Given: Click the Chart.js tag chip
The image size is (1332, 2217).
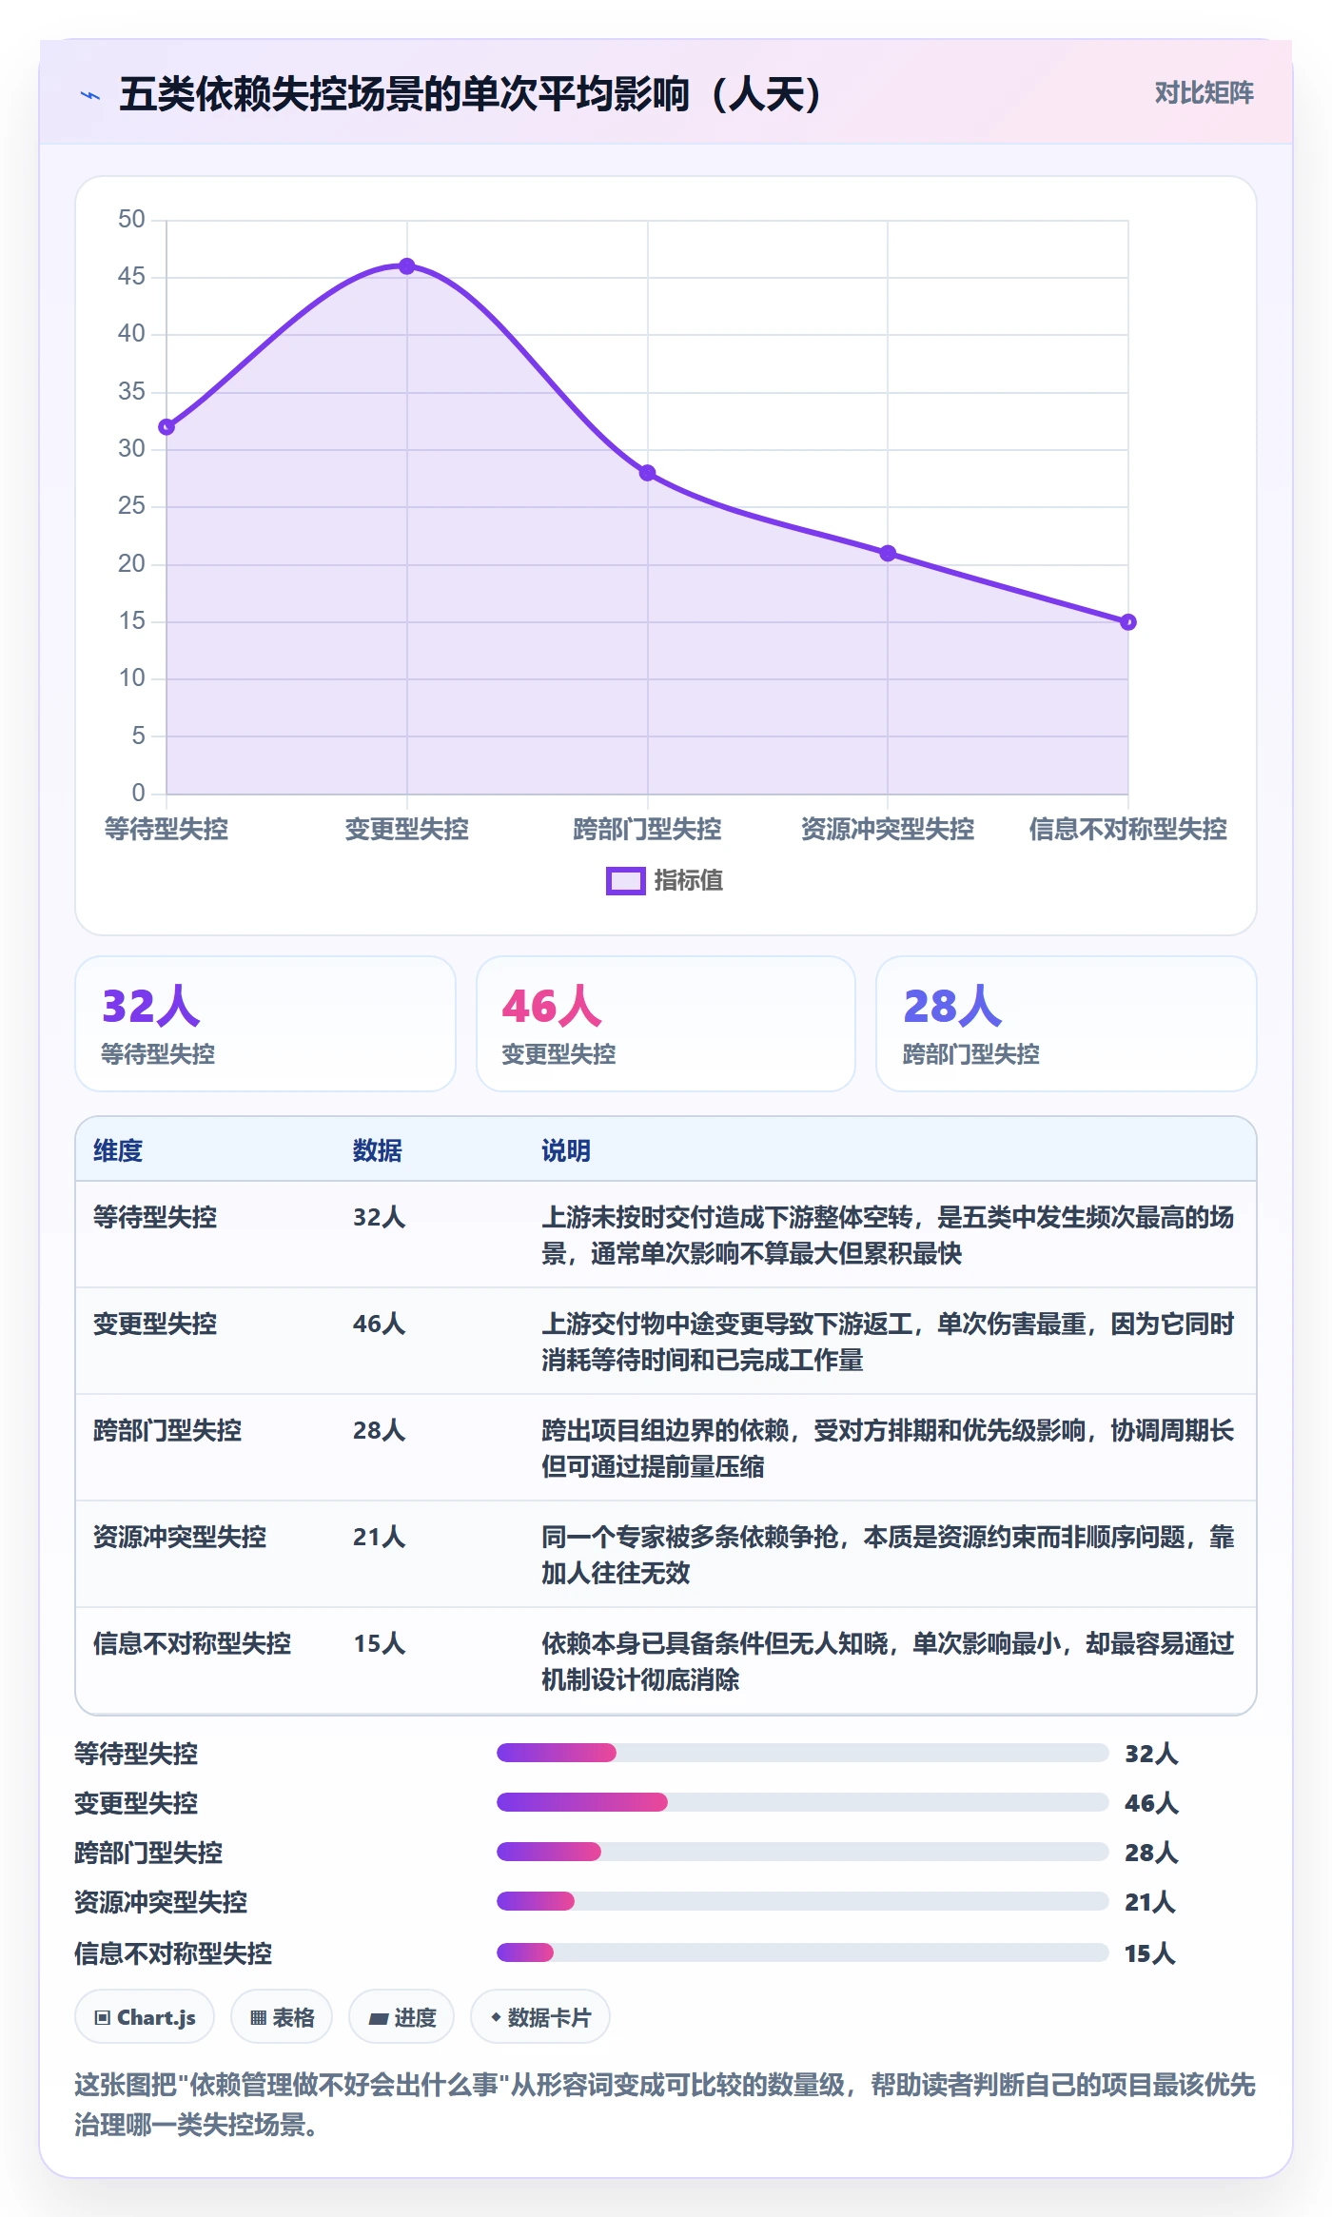Looking at the screenshot, I should [x=145, y=2016].
